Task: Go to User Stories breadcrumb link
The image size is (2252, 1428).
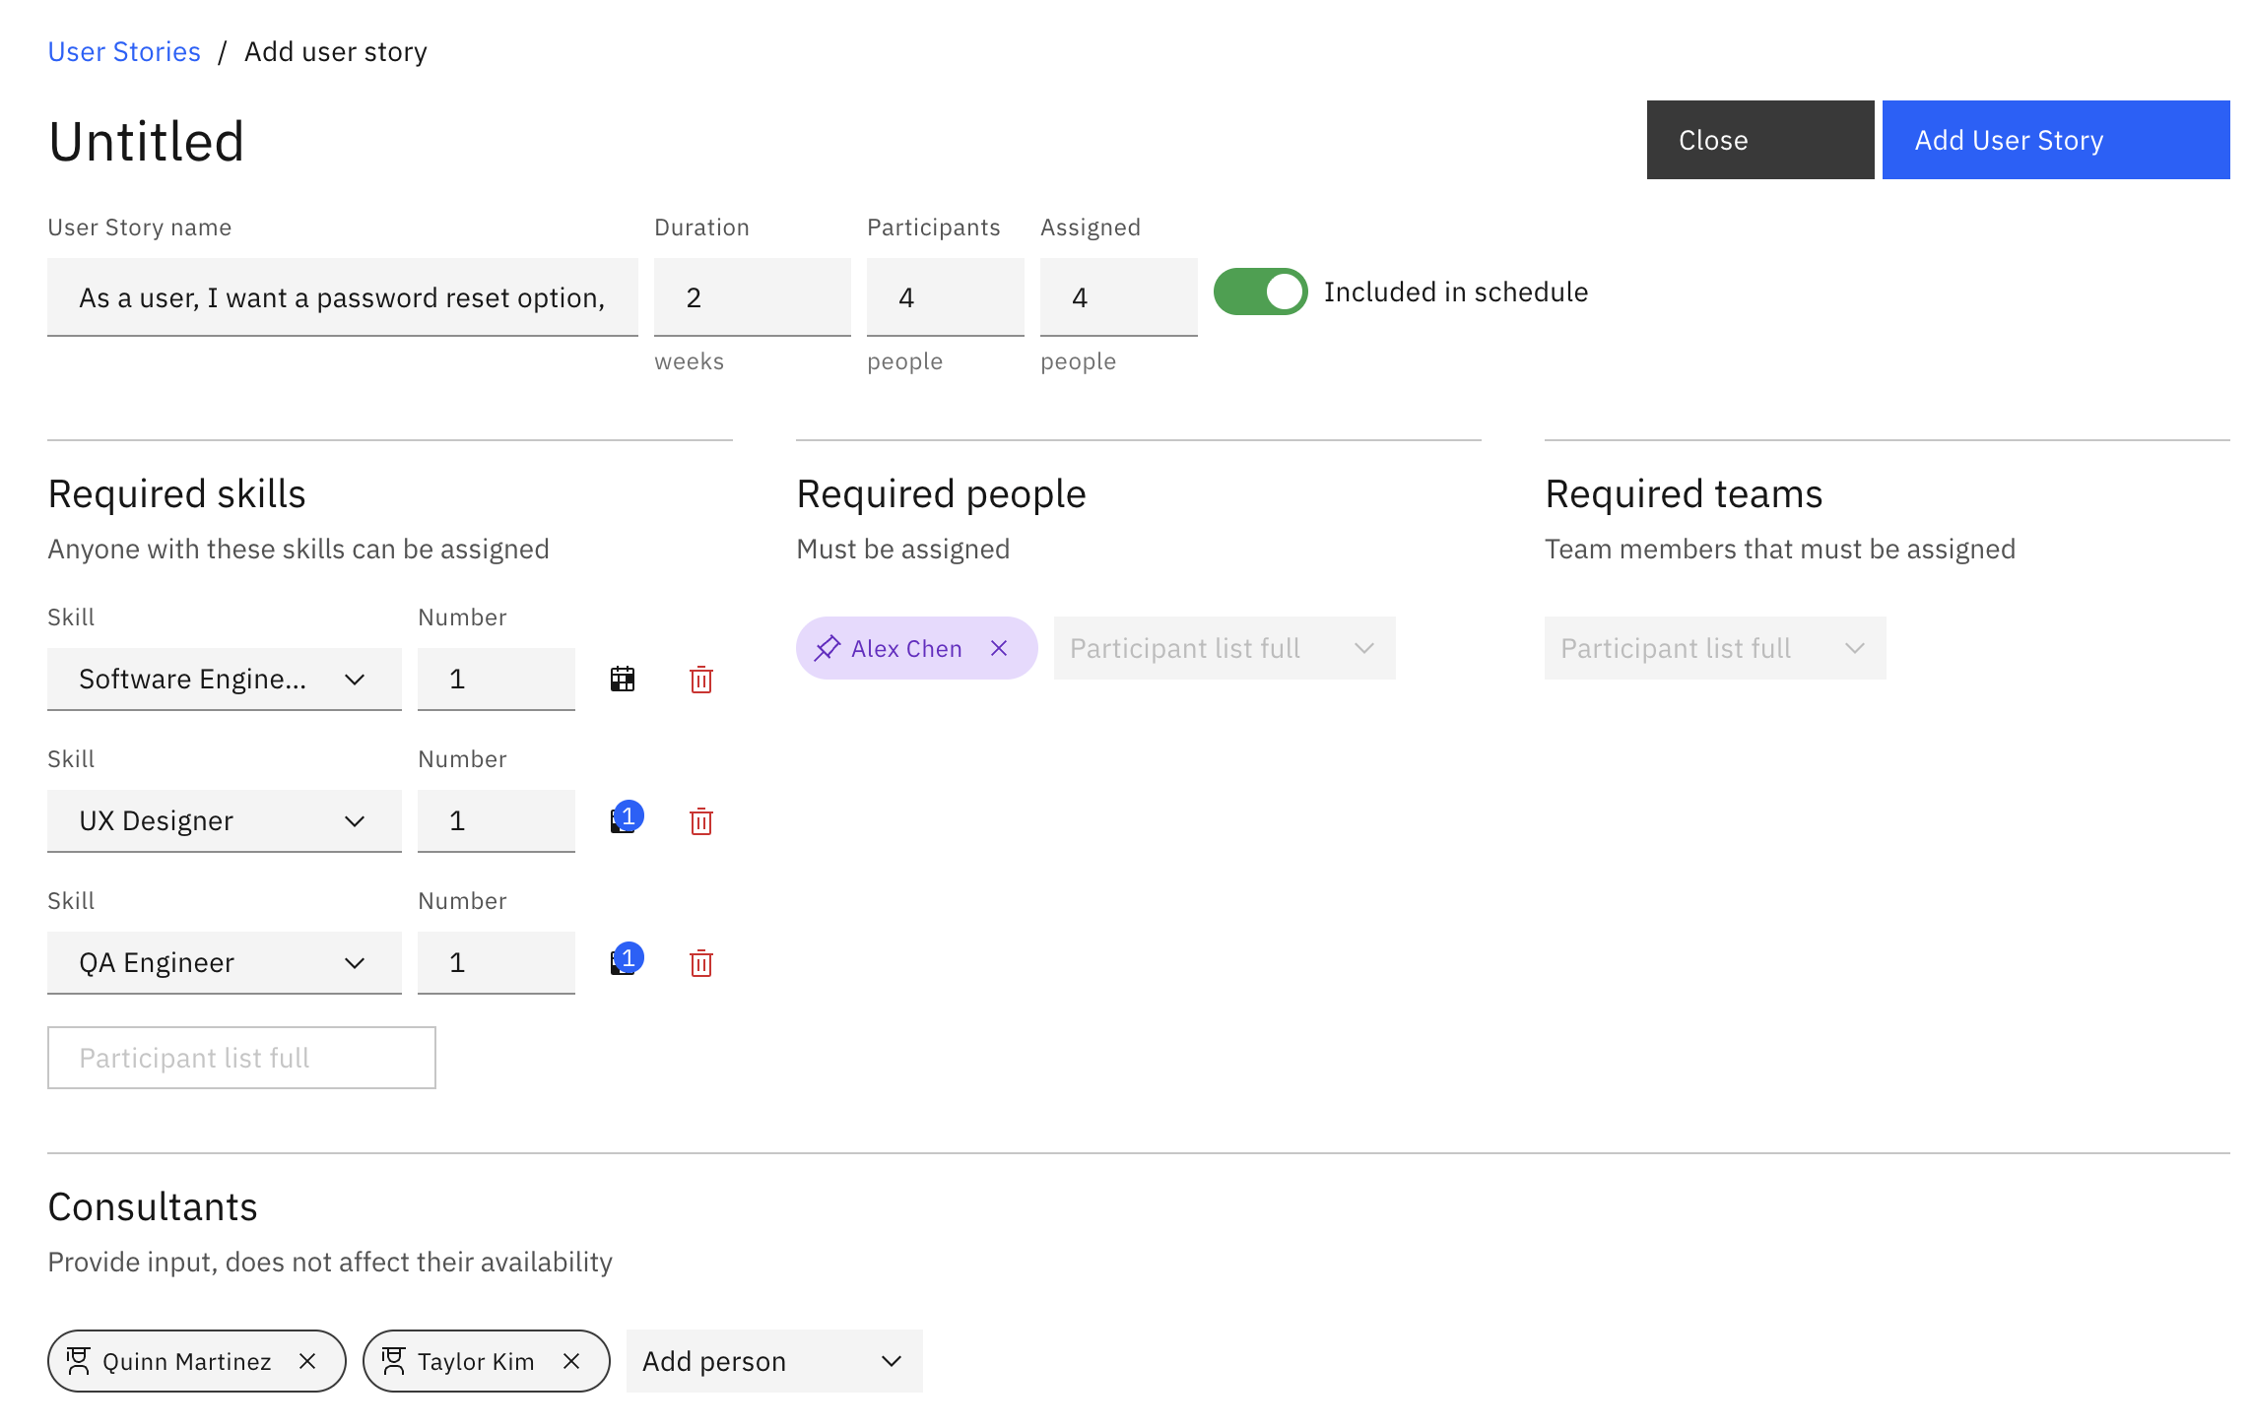Action: tap(124, 51)
